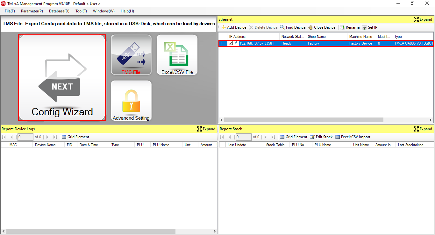Click the Device Logs horizontal scrollbar
The image size is (435, 235).
pos(91,231)
